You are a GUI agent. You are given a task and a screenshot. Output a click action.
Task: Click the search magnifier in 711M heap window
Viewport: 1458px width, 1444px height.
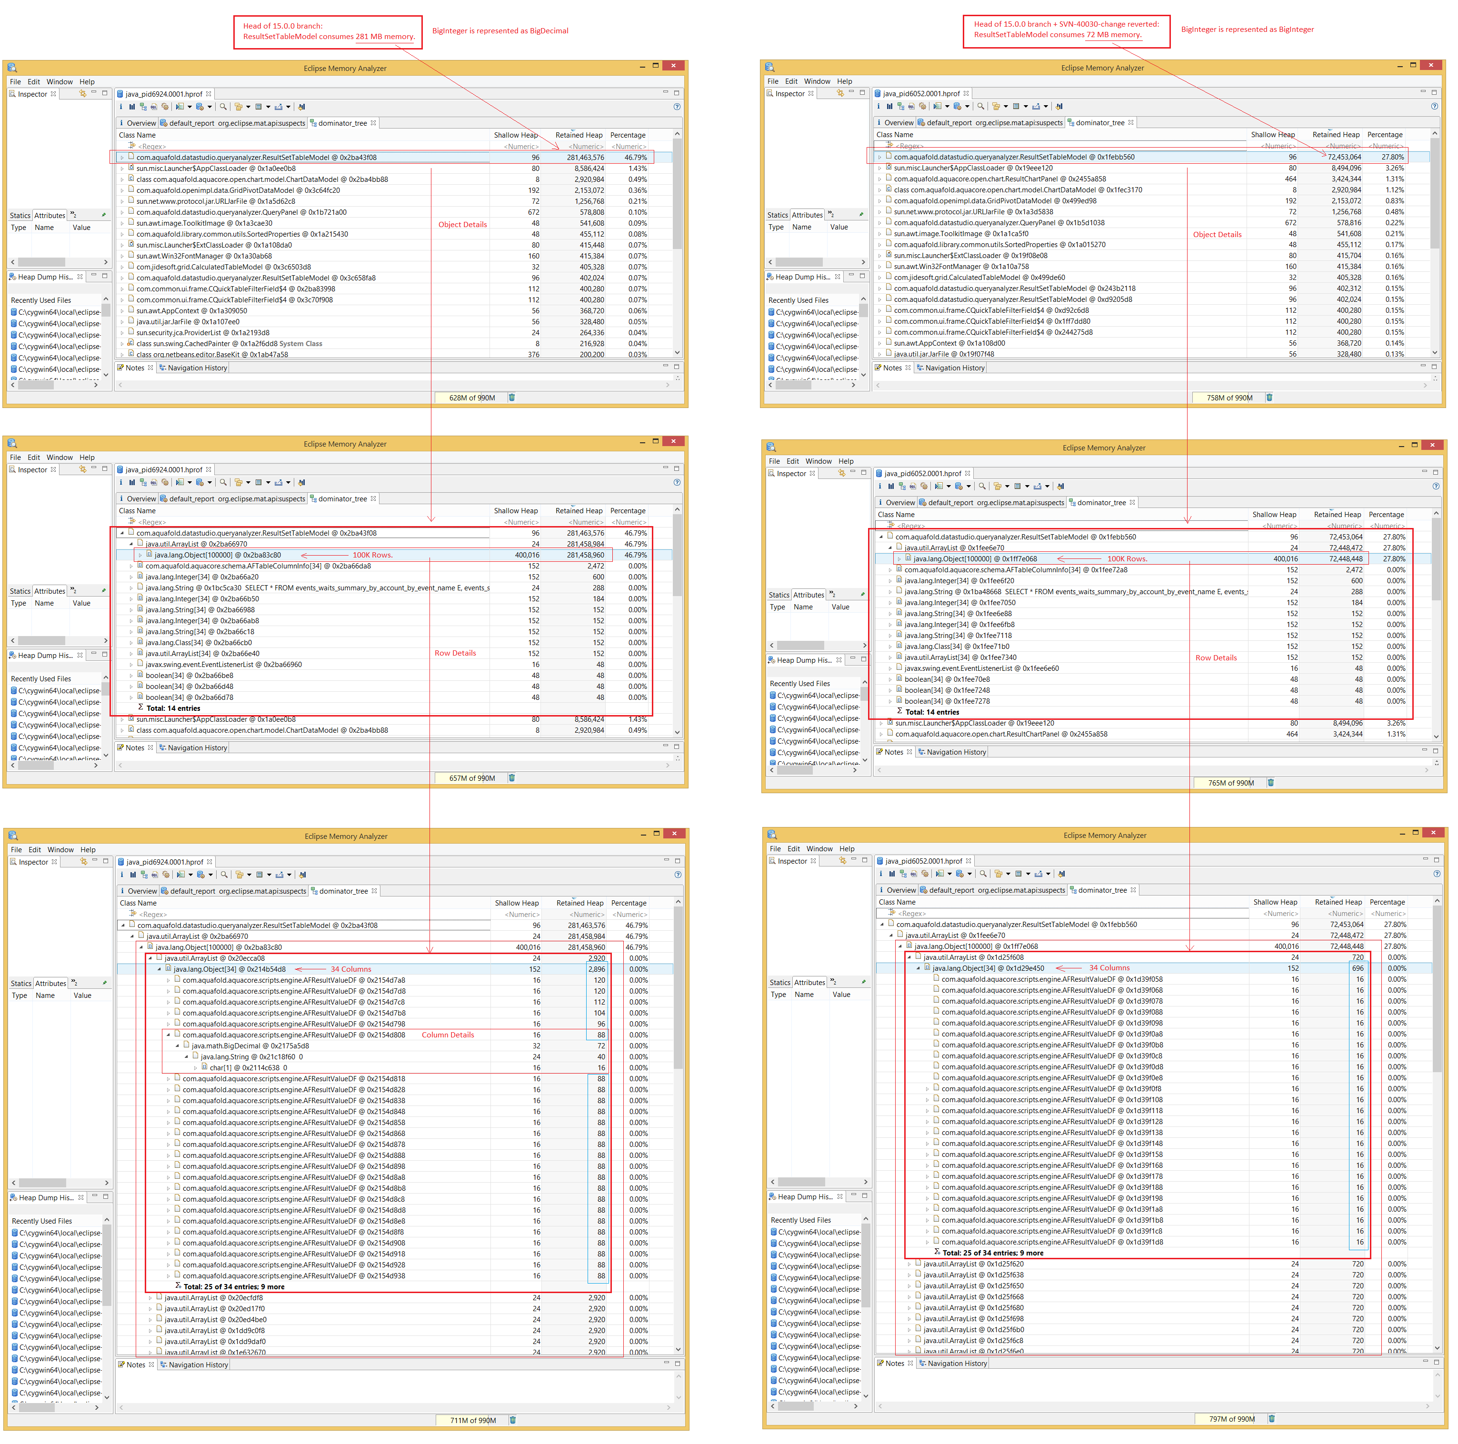coord(223,875)
